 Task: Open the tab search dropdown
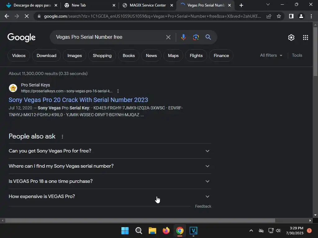268,4
